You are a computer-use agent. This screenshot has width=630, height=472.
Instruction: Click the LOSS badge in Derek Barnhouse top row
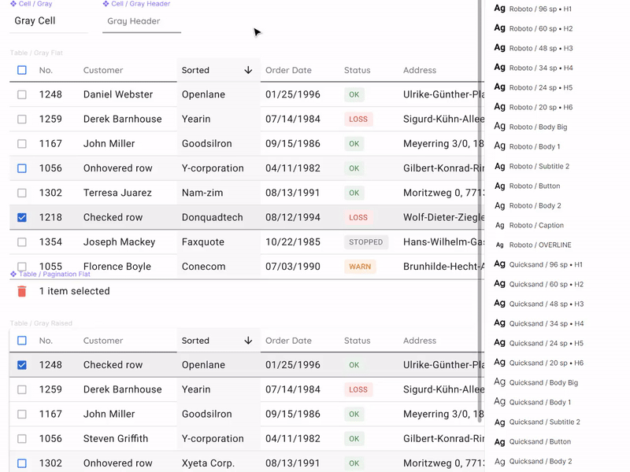click(358, 120)
